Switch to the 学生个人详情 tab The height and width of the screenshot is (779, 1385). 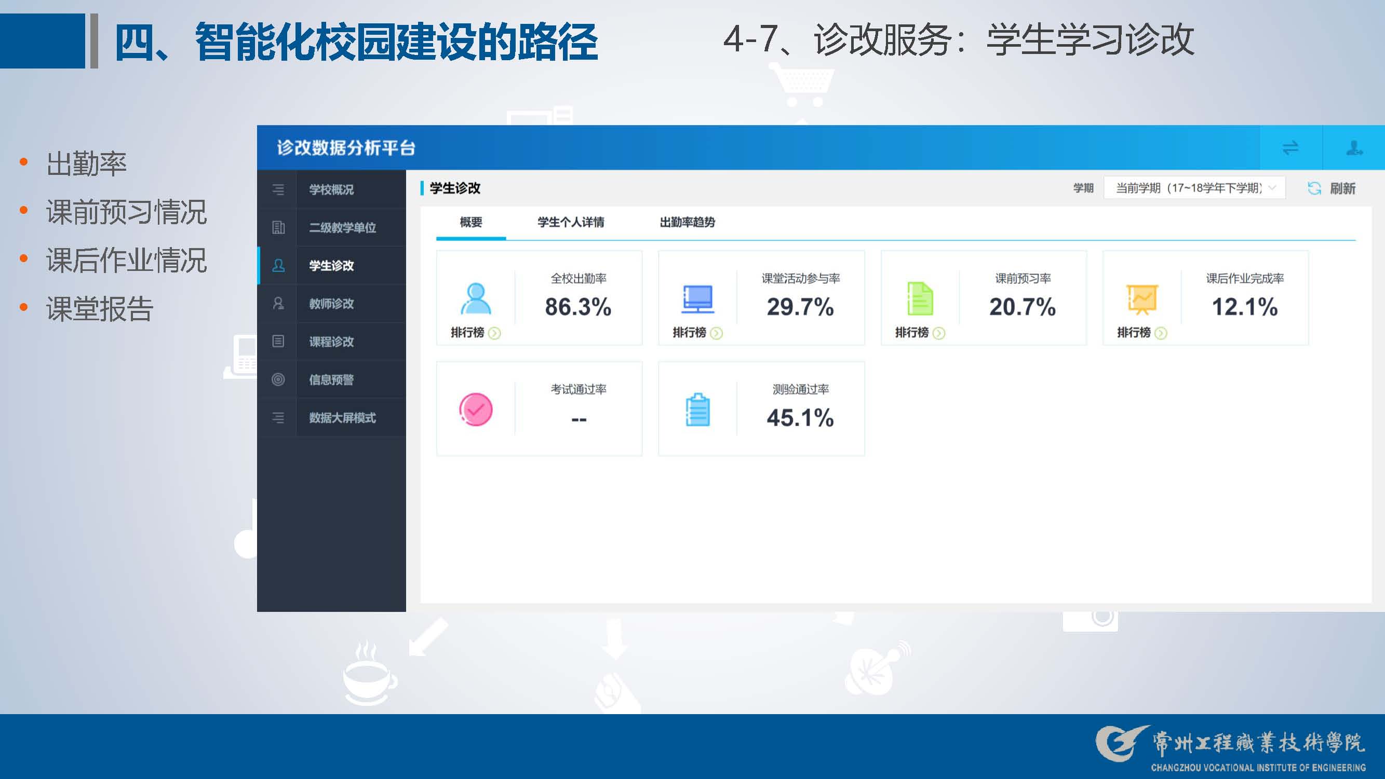[570, 222]
